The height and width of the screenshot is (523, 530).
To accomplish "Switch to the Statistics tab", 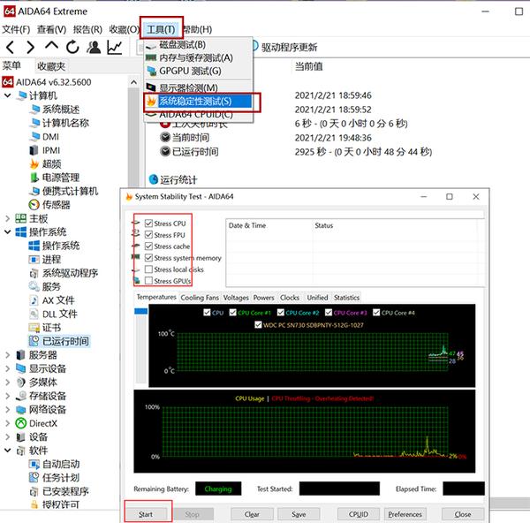I will pyautogui.click(x=346, y=298).
